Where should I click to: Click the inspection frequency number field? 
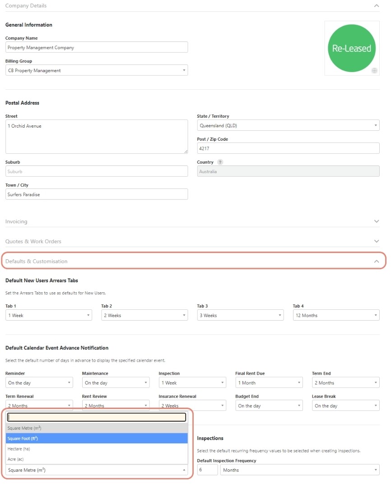[207, 470]
